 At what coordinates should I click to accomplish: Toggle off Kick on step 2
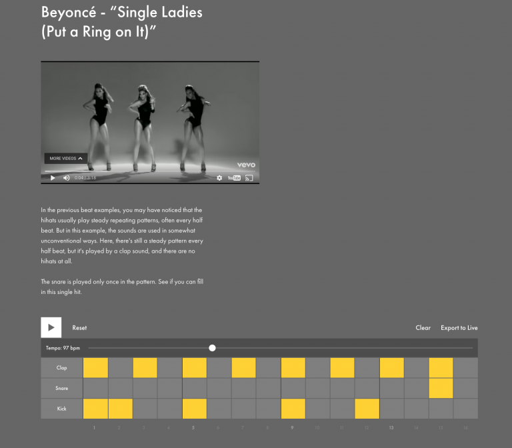coord(120,409)
